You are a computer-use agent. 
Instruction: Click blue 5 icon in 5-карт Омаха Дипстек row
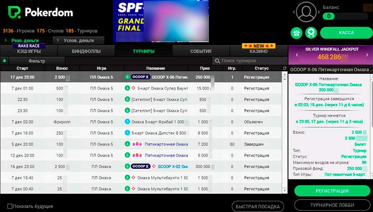(127, 133)
